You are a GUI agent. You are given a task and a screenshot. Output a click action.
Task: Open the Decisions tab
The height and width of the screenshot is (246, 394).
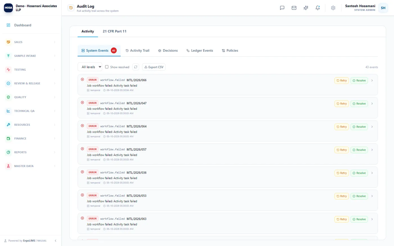pyautogui.click(x=168, y=51)
